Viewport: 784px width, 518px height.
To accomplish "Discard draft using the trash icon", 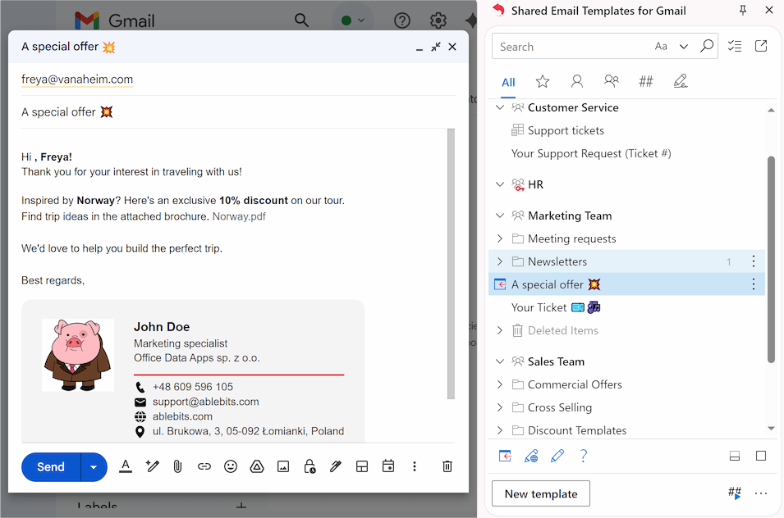I will tap(447, 466).
